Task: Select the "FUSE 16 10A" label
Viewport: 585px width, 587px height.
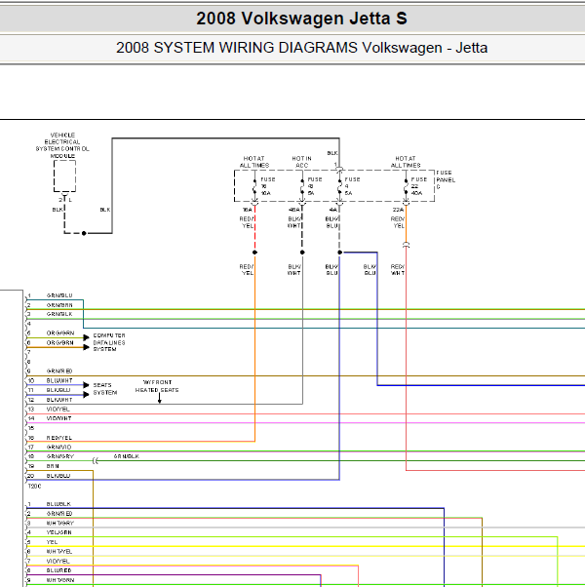Action: pos(267,186)
